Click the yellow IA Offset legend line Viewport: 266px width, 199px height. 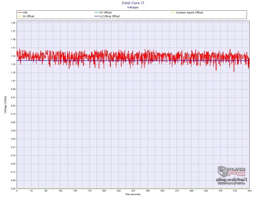(20, 16)
